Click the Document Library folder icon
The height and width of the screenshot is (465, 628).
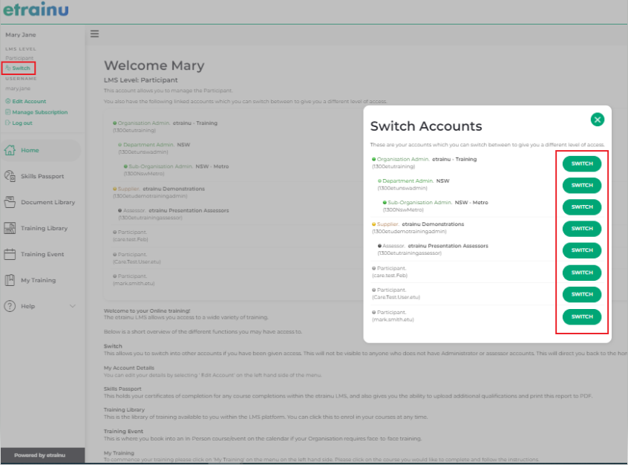(x=10, y=202)
